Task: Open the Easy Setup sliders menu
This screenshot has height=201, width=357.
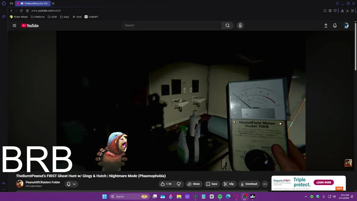Action: (x=353, y=11)
